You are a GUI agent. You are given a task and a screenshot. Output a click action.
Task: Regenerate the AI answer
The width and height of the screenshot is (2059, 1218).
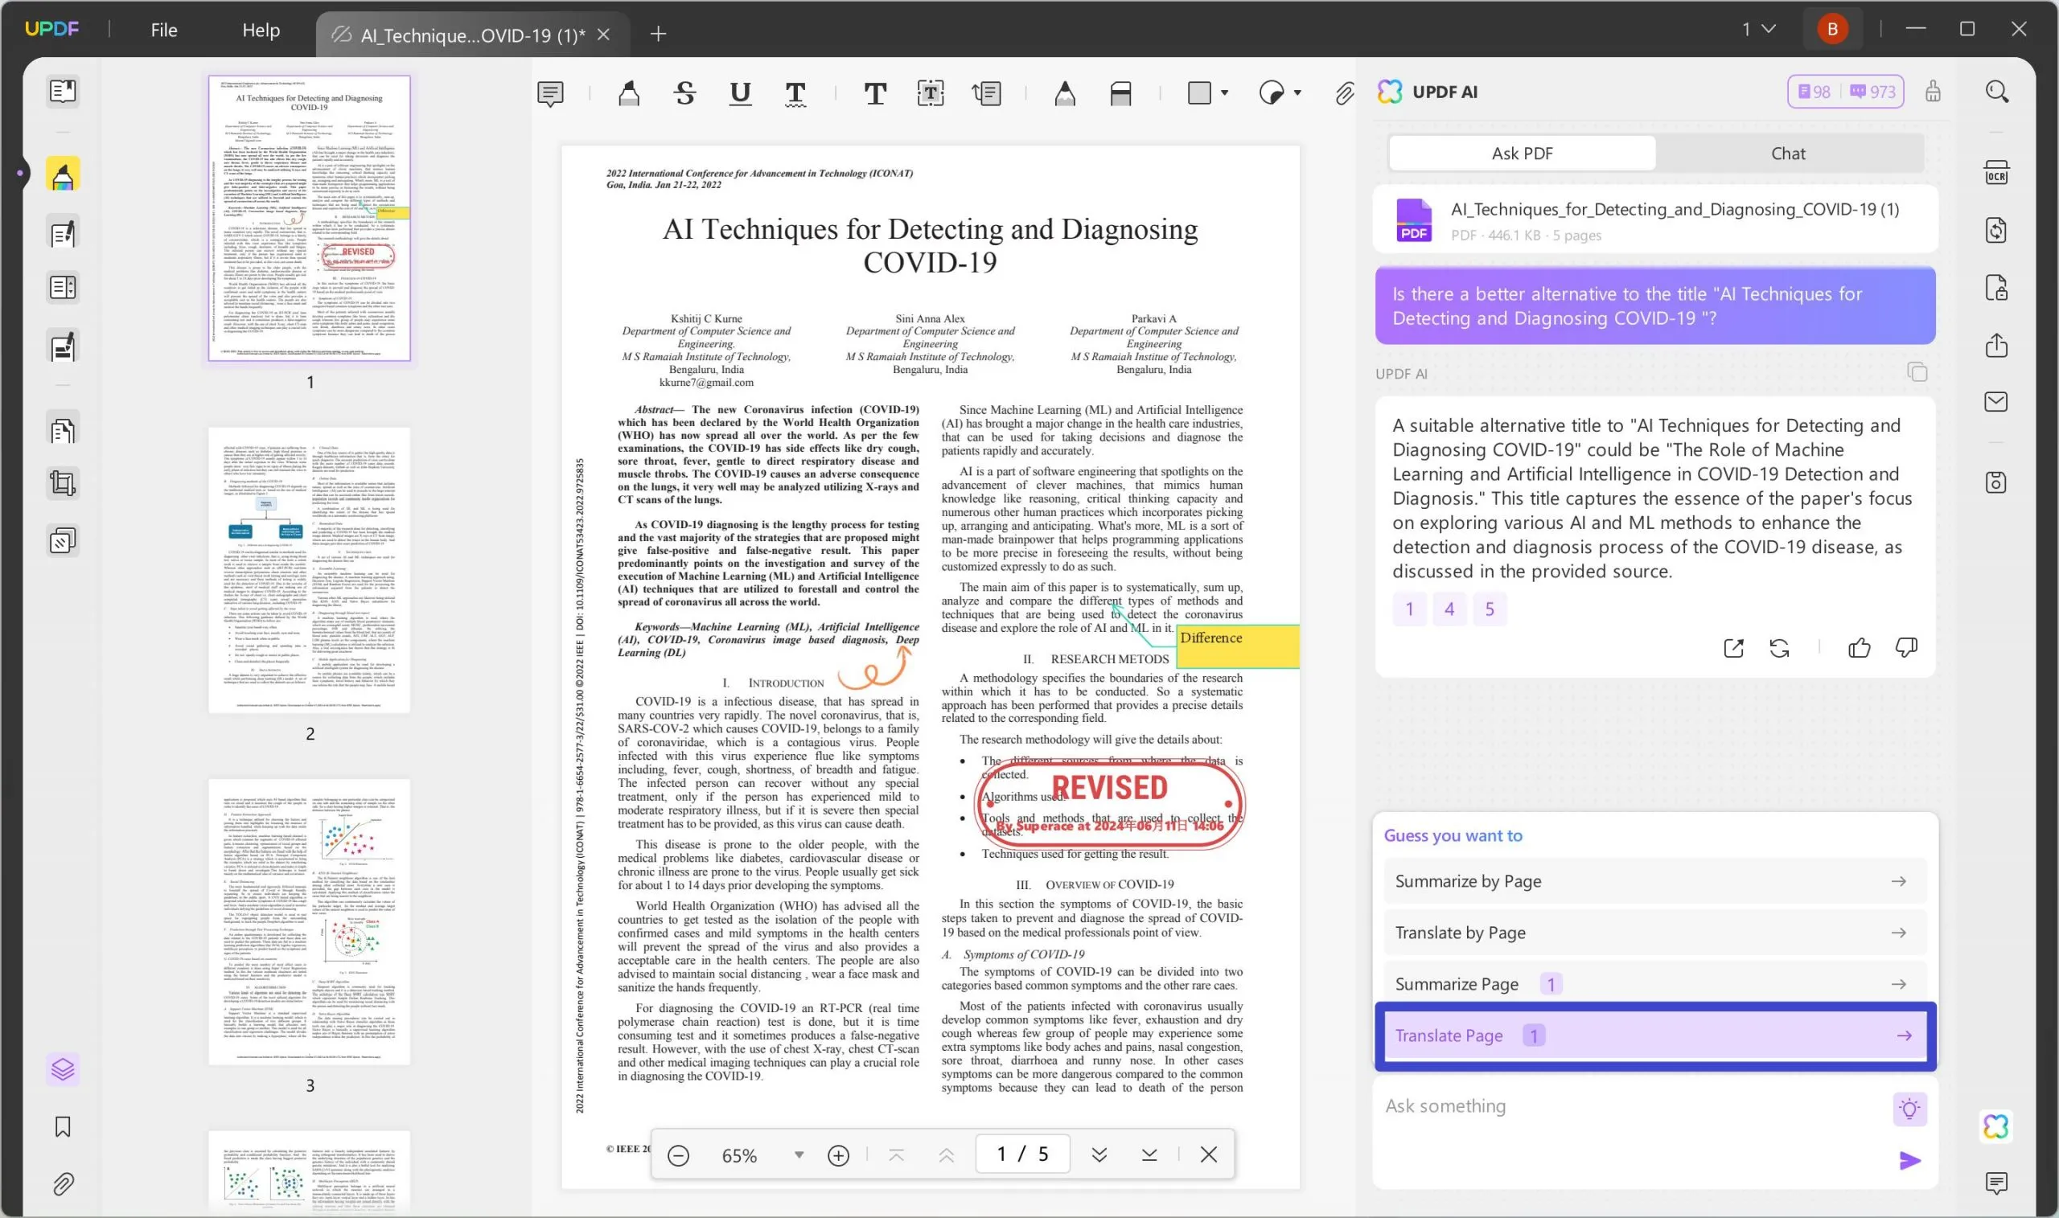coord(1781,647)
